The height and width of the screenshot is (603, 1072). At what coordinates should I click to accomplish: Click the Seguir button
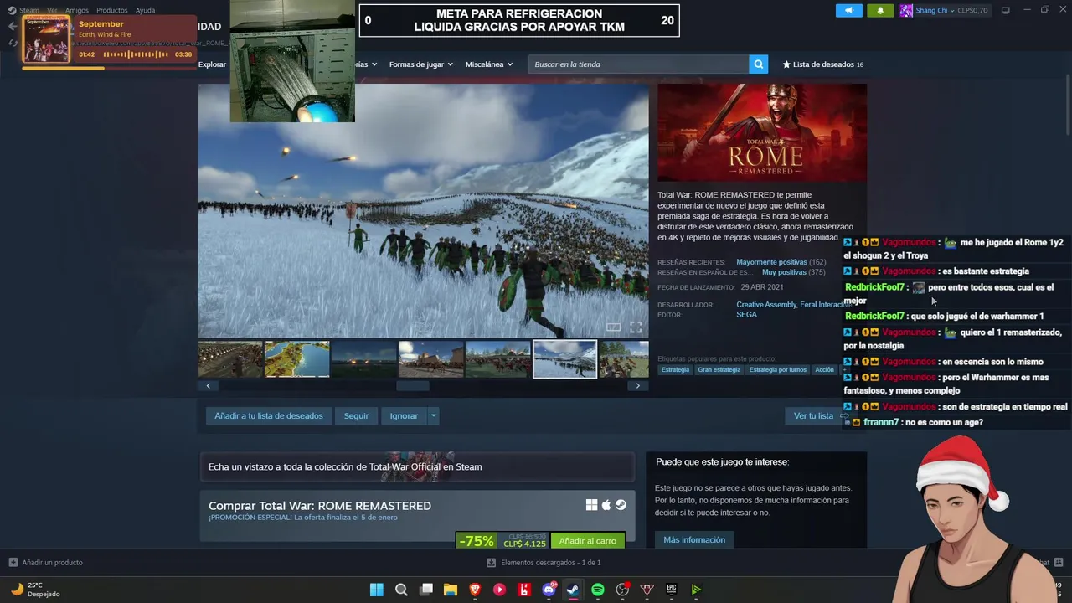(356, 415)
